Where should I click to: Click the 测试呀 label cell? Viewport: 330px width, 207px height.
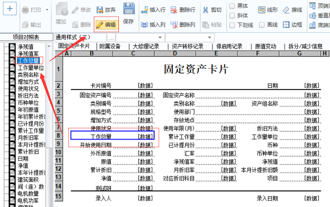click(x=103, y=188)
